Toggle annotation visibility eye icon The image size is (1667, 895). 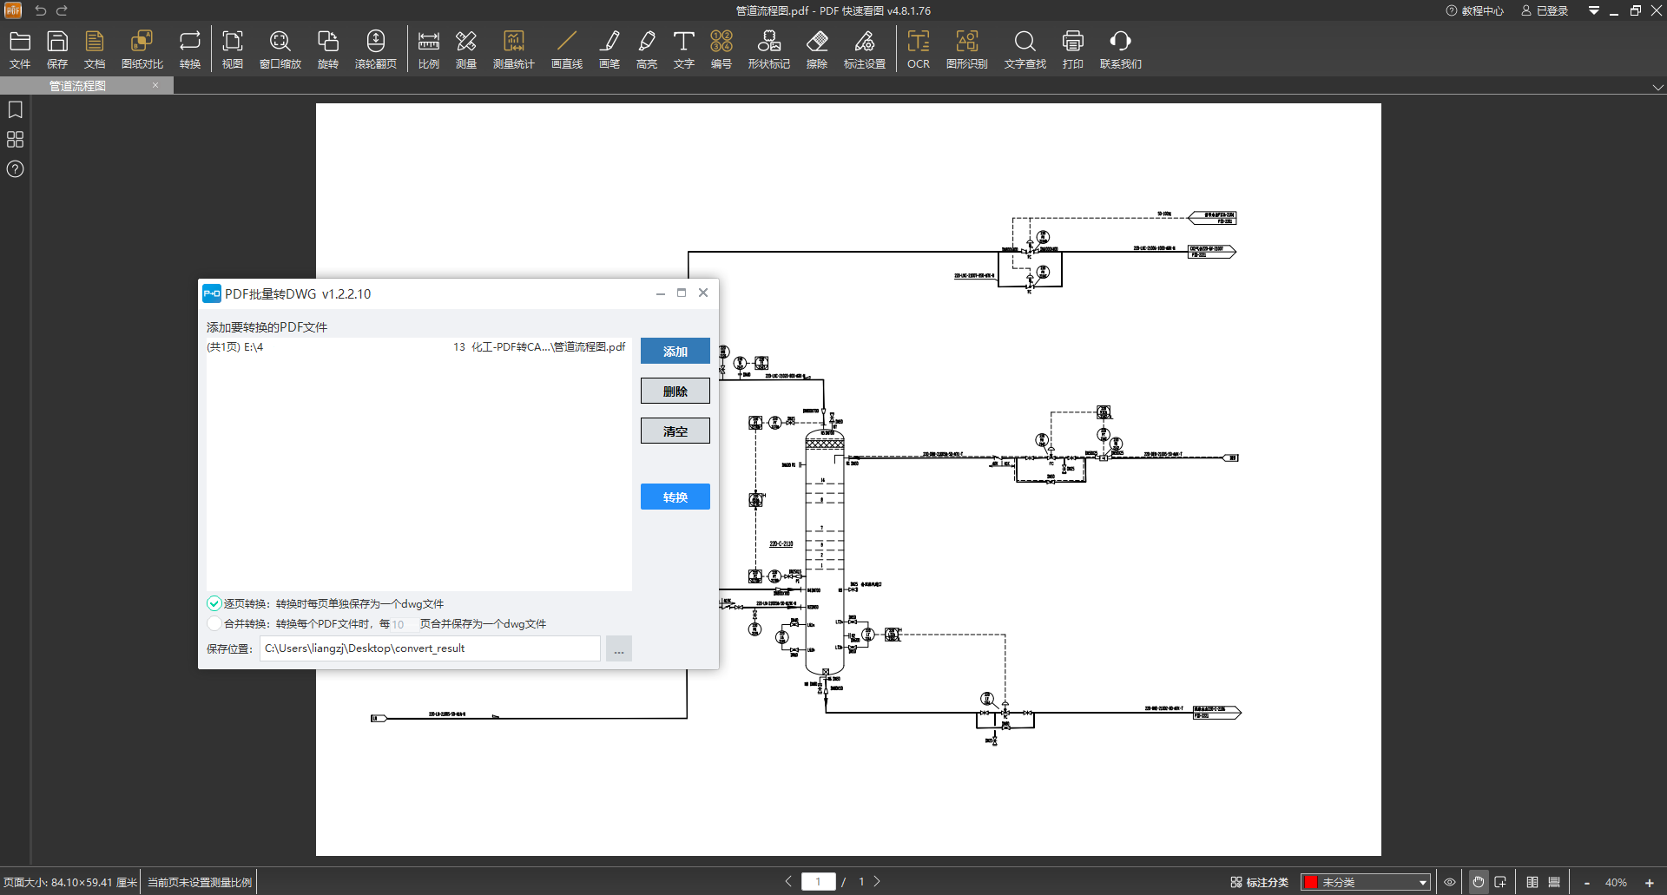(1449, 882)
